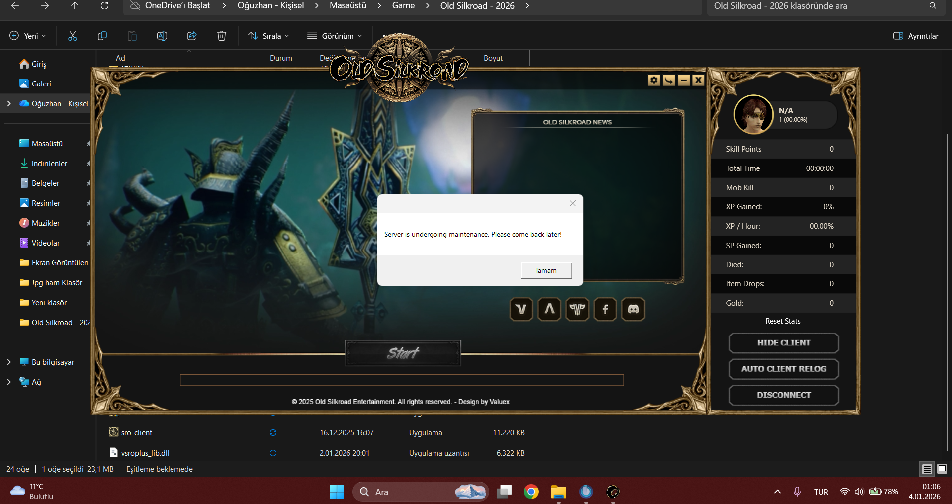Viewport: 952px width, 504px height.
Task: Open the Sırala sort dropdown
Action: pyautogui.click(x=268, y=36)
